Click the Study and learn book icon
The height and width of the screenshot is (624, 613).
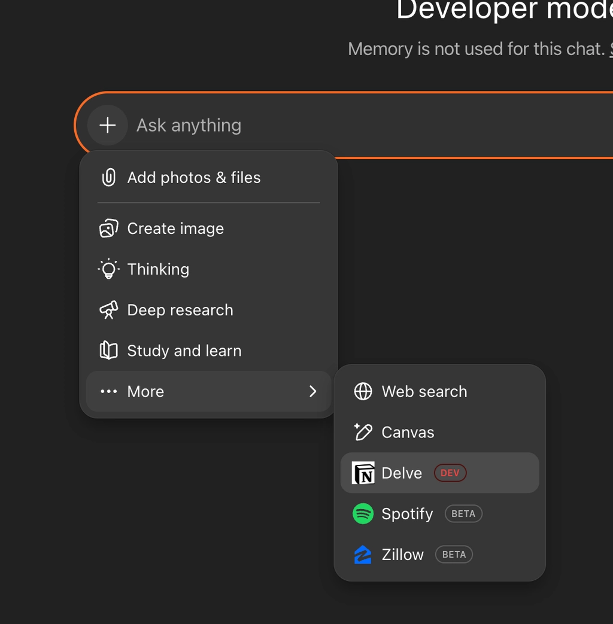coord(108,351)
